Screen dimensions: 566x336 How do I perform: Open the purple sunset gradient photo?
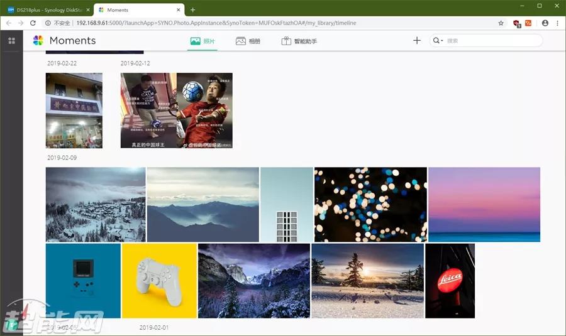pyautogui.click(x=484, y=204)
